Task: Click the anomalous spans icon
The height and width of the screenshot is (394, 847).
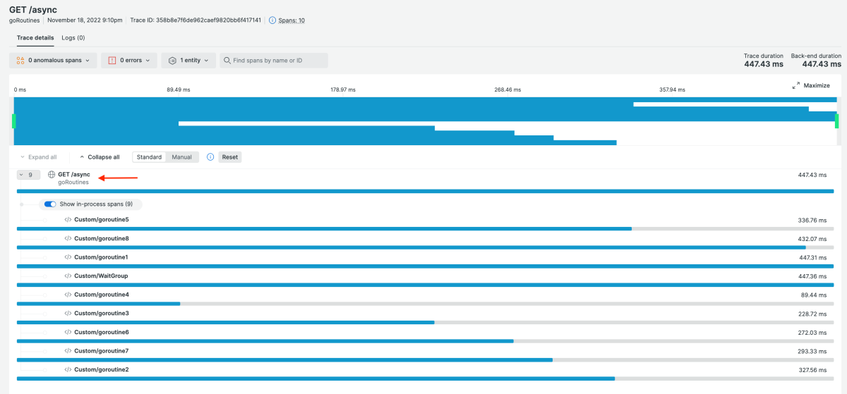Action: pos(20,61)
